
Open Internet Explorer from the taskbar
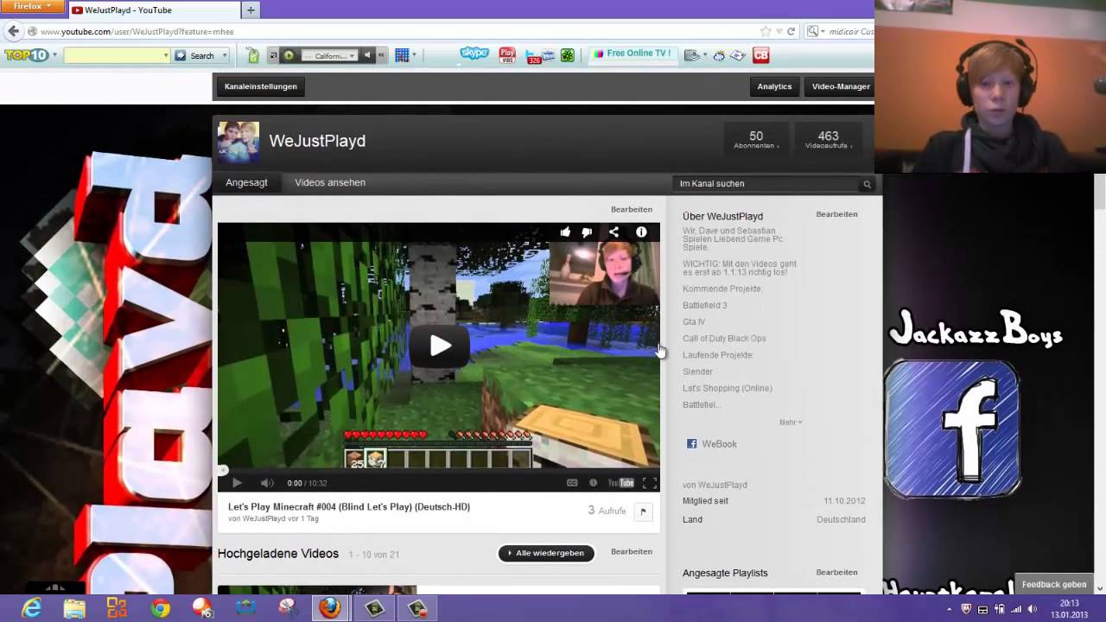click(32, 608)
